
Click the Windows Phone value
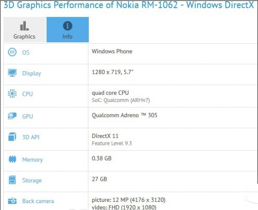pos(112,51)
